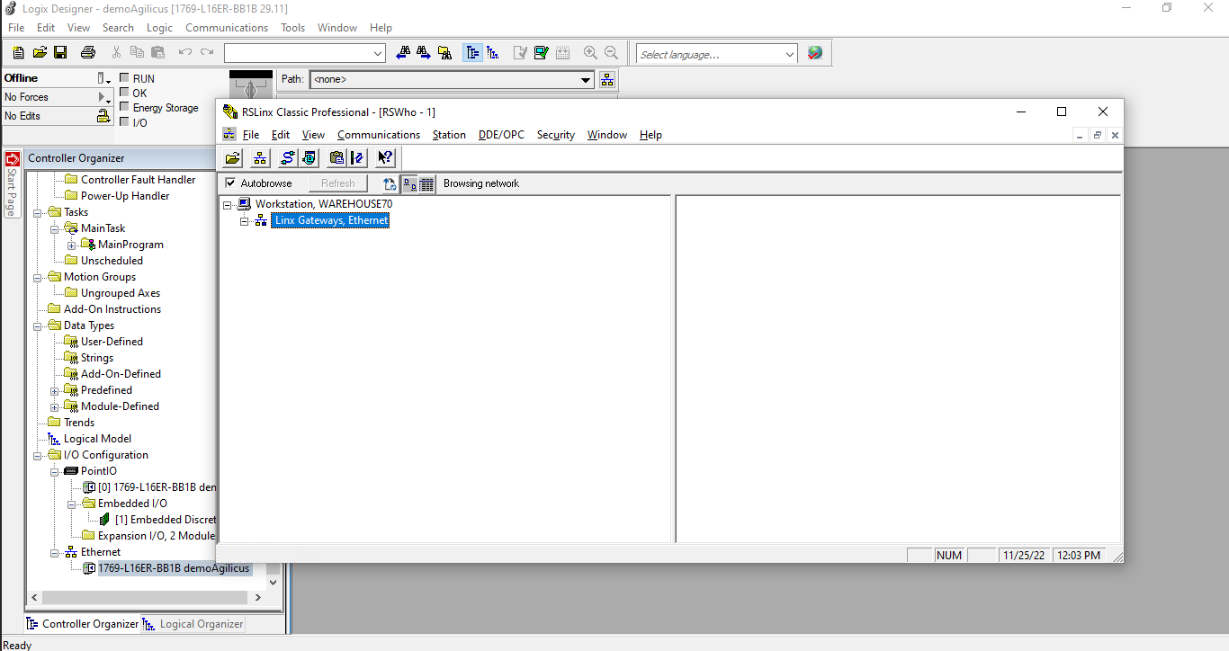Screen dimensions: 1229x651
Task: Switch RSWho to details list view
Action: tap(427, 183)
